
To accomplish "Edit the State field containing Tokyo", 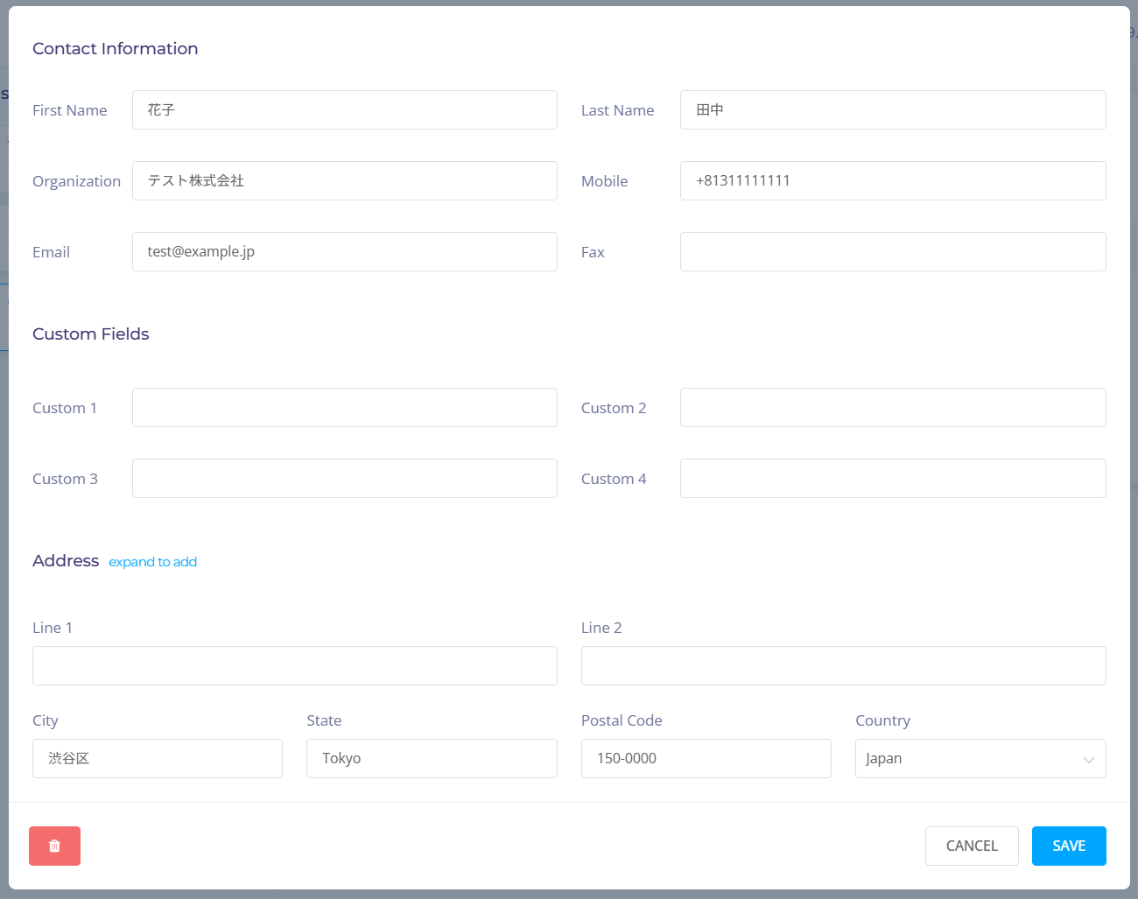I will coord(432,758).
